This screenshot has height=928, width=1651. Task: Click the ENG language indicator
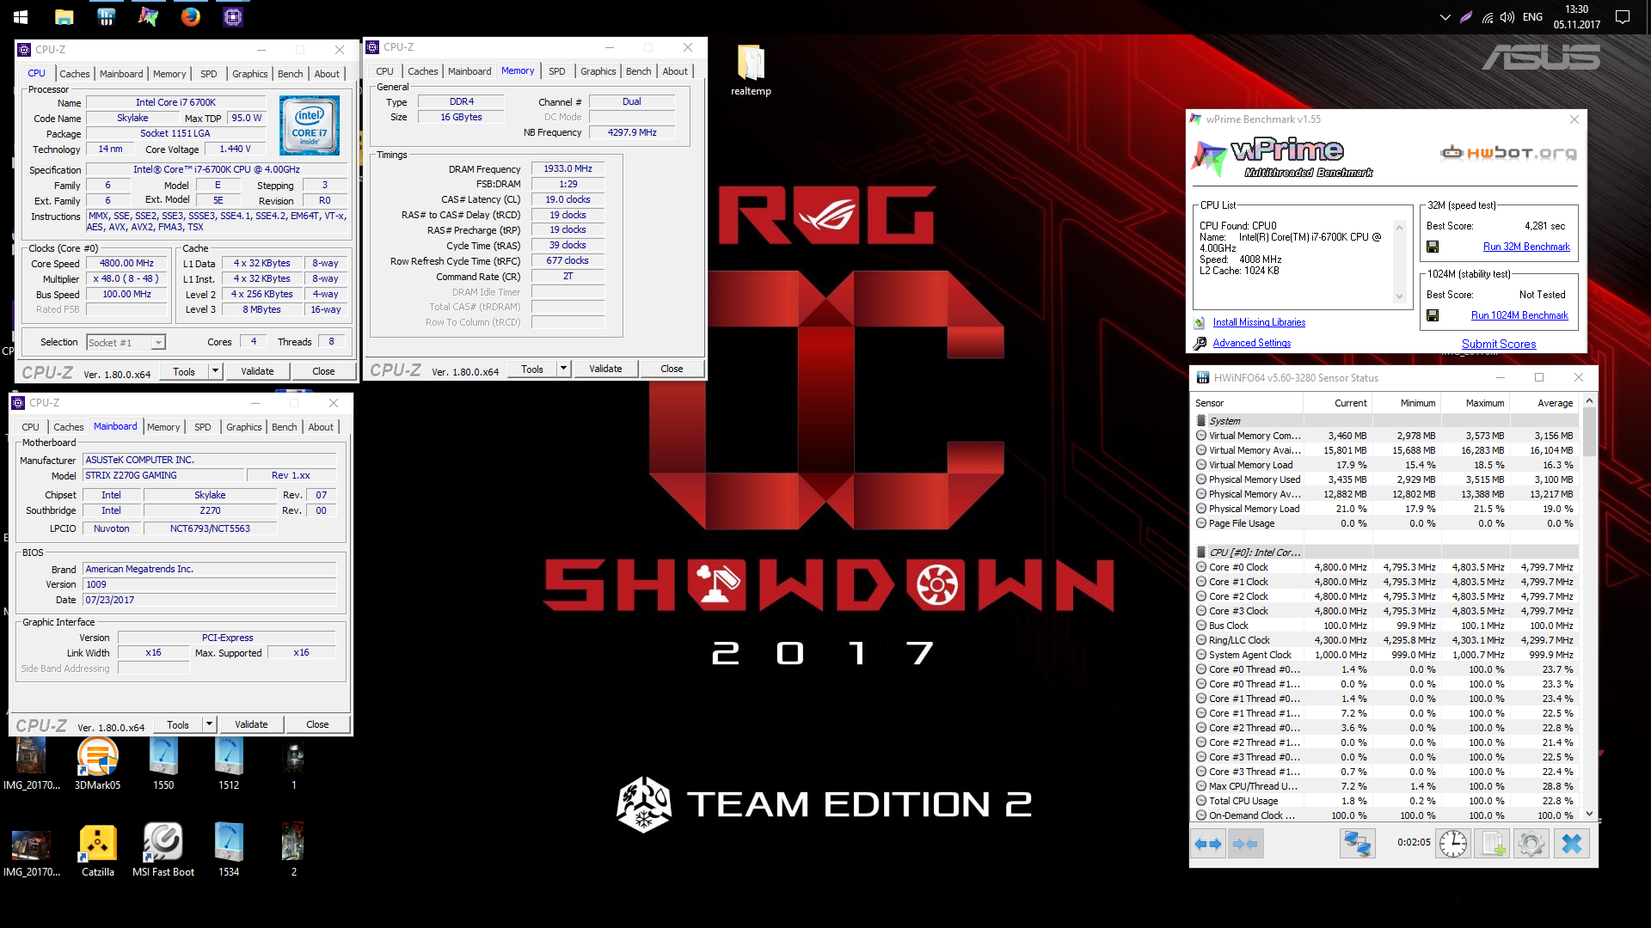click(1532, 17)
